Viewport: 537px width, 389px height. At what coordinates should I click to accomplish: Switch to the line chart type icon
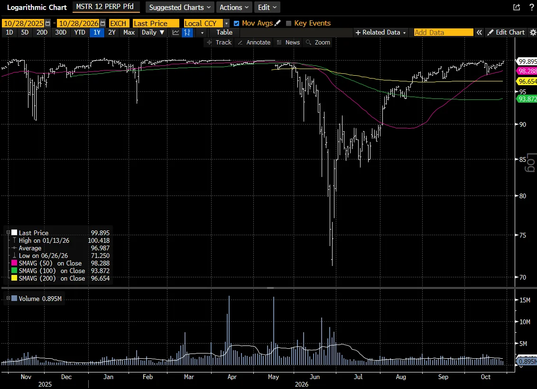click(x=176, y=33)
